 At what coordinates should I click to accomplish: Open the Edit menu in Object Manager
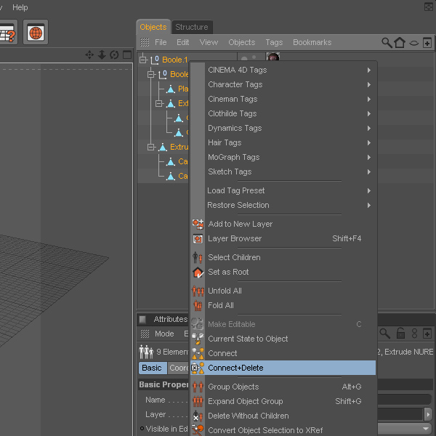point(182,42)
